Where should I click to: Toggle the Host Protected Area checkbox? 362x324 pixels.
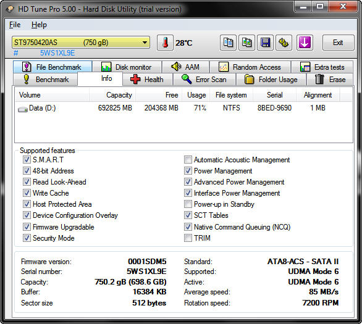click(27, 204)
